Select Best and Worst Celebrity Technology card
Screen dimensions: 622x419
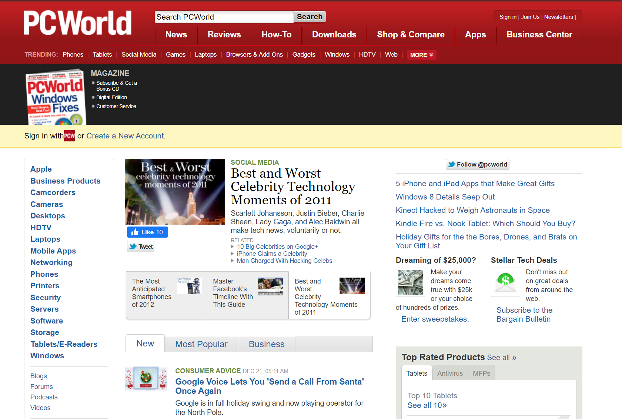point(330,295)
